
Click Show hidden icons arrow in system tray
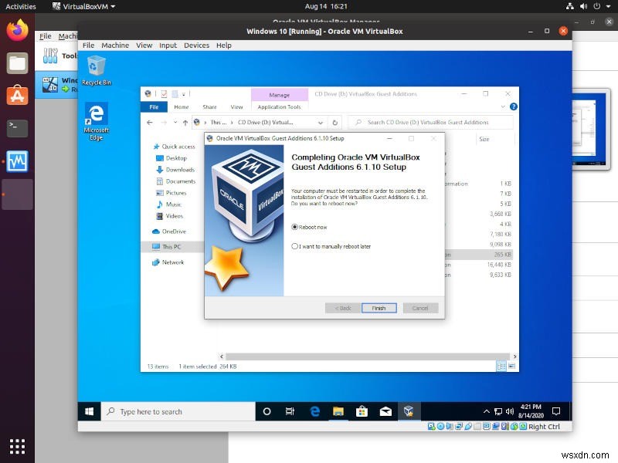tap(485, 411)
